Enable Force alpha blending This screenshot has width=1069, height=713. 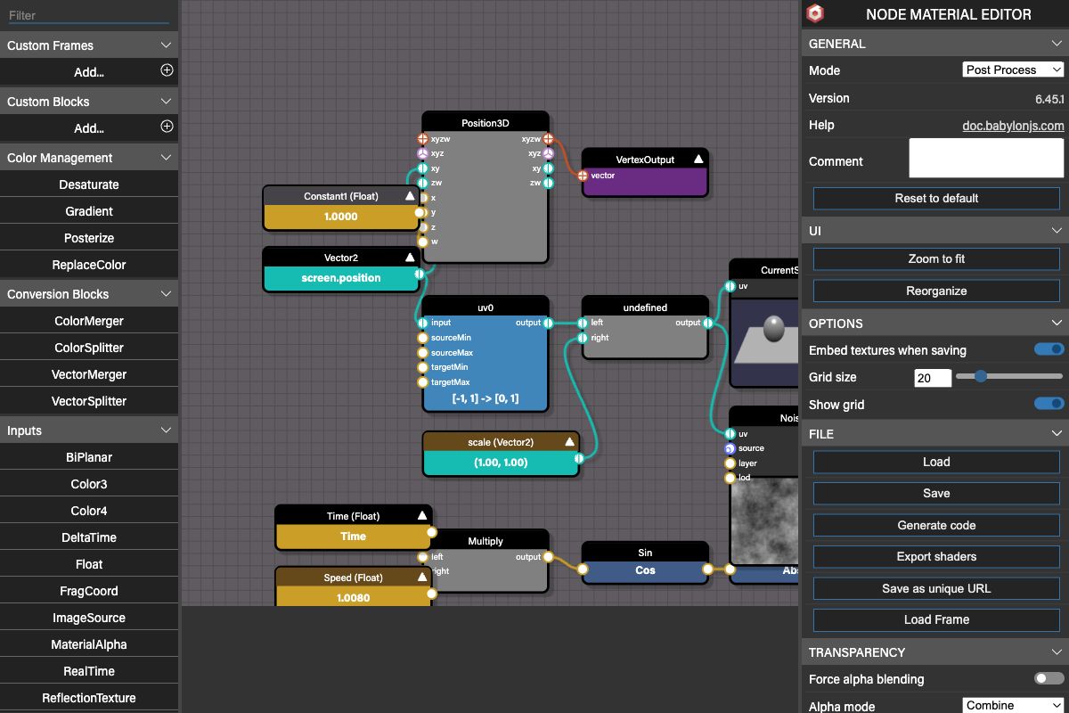point(1049,678)
